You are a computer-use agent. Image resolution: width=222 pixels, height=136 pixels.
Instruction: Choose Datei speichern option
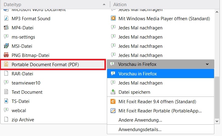coord(161,92)
